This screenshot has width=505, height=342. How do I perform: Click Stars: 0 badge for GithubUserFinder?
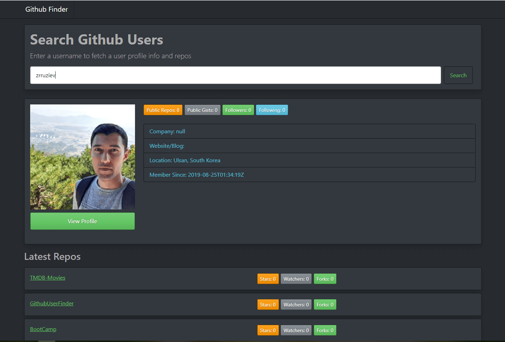pos(268,305)
